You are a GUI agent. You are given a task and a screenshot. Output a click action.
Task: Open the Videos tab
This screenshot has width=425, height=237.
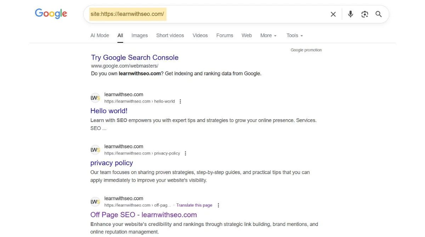click(x=200, y=35)
